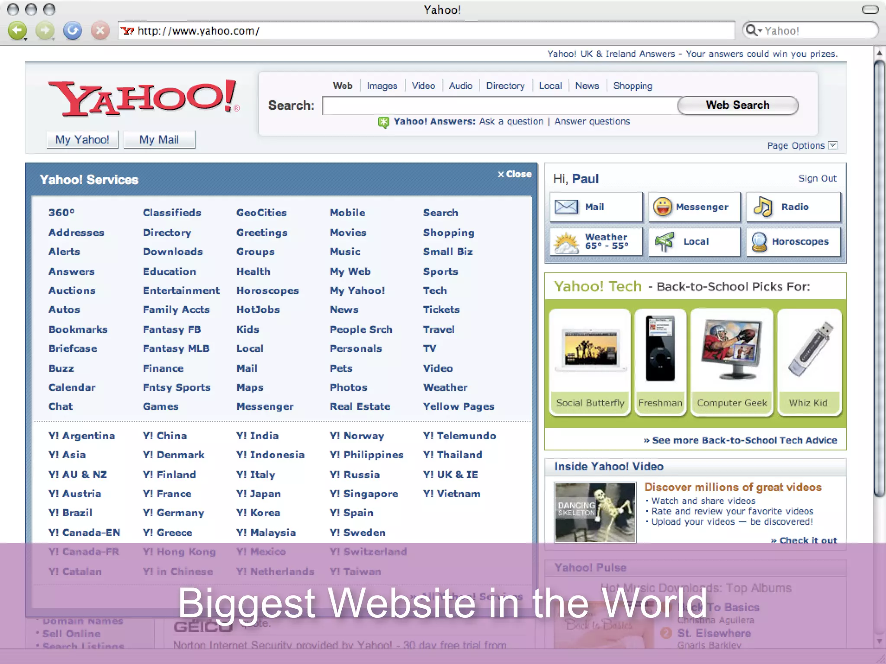Open See more Back-to-School Tech Advice
886x664 pixels.
[740, 440]
